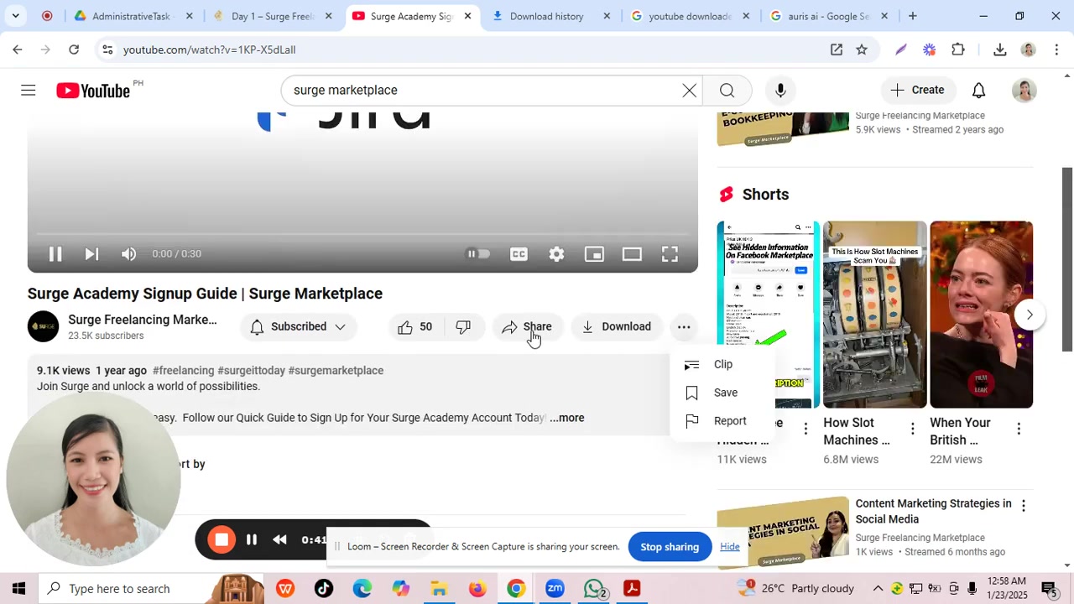Open the account avatar menu in YouTube
1074x604 pixels.
click(1024, 91)
